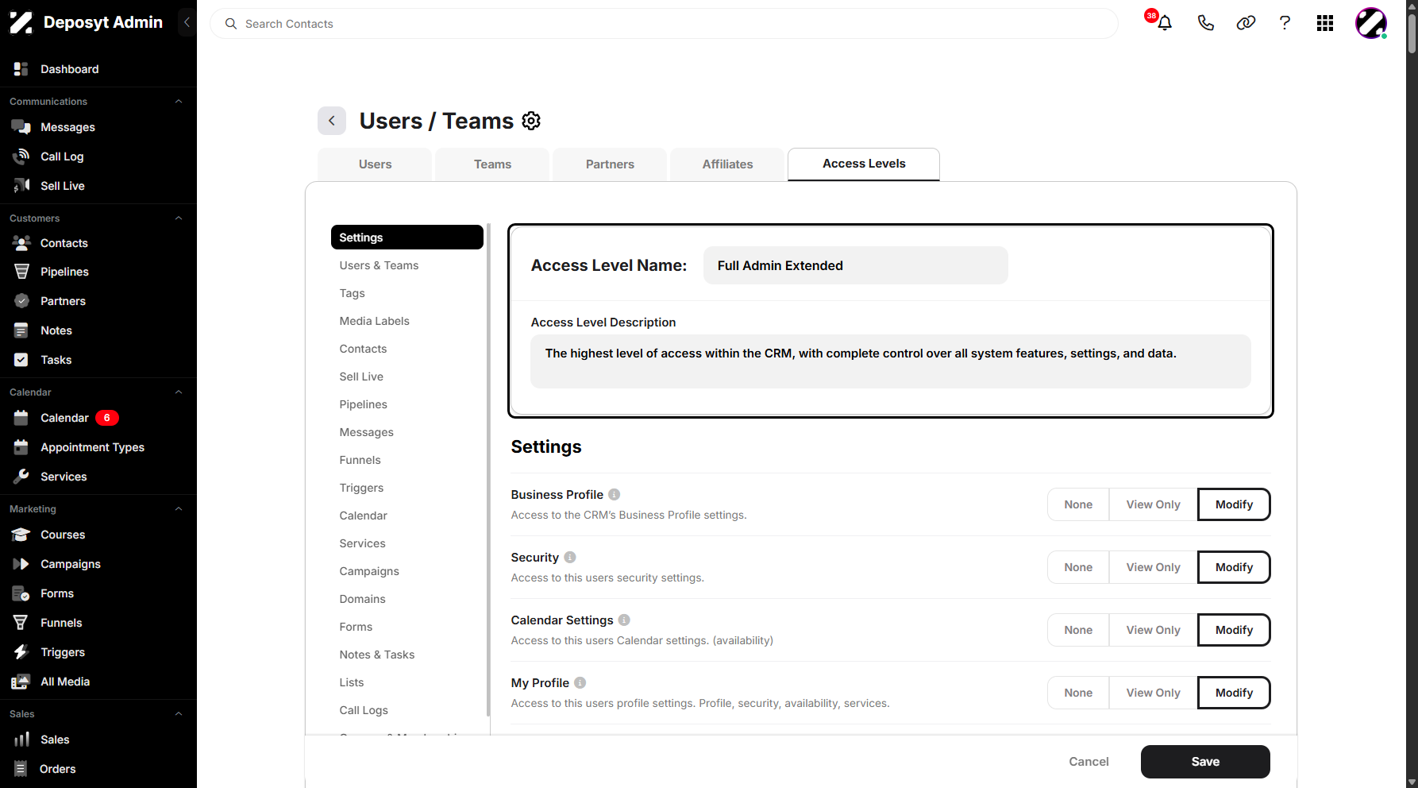
Task: Collapse the Marketing section
Action: point(179,509)
